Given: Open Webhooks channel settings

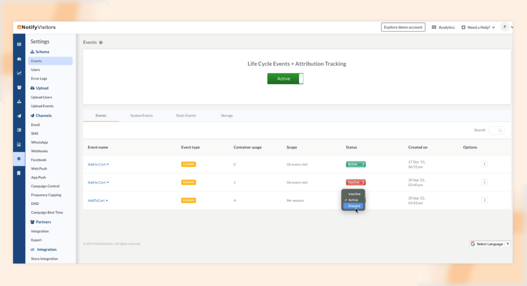Looking at the screenshot, I should [x=39, y=151].
